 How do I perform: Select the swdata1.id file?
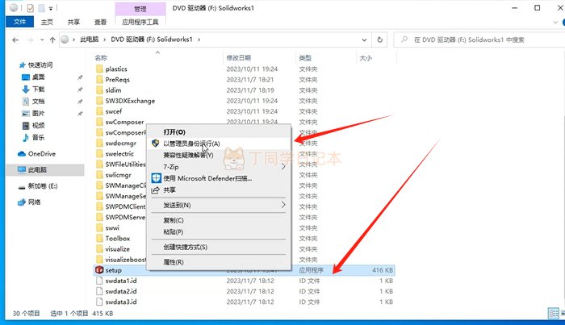pos(121,281)
